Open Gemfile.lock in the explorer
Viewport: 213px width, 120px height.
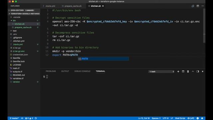pyautogui.click(x=19, y=61)
